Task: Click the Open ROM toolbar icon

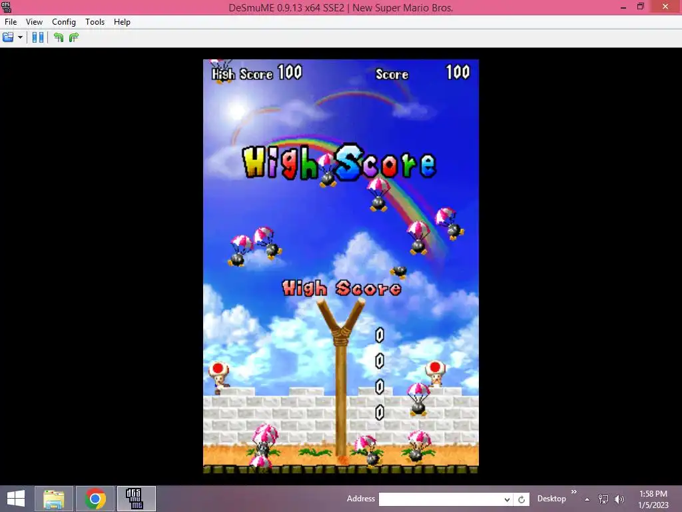Action: (x=8, y=37)
